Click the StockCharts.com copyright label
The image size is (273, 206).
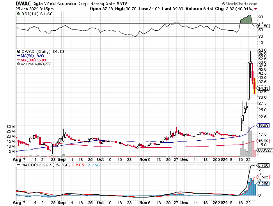(x=239, y=3)
